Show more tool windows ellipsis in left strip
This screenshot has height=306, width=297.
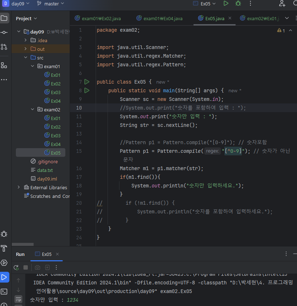coord(4,80)
